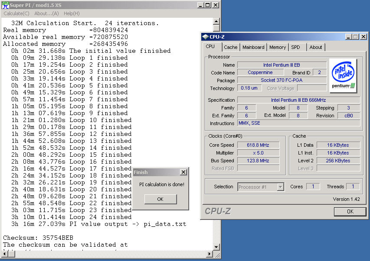Click the OK button in CPU-Z window
This screenshot has height=261, width=370.
[x=350, y=212]
